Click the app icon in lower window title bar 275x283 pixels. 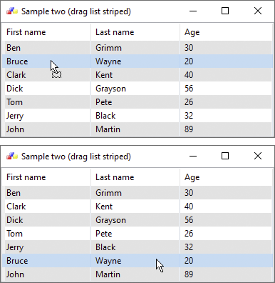coord(12,157)
